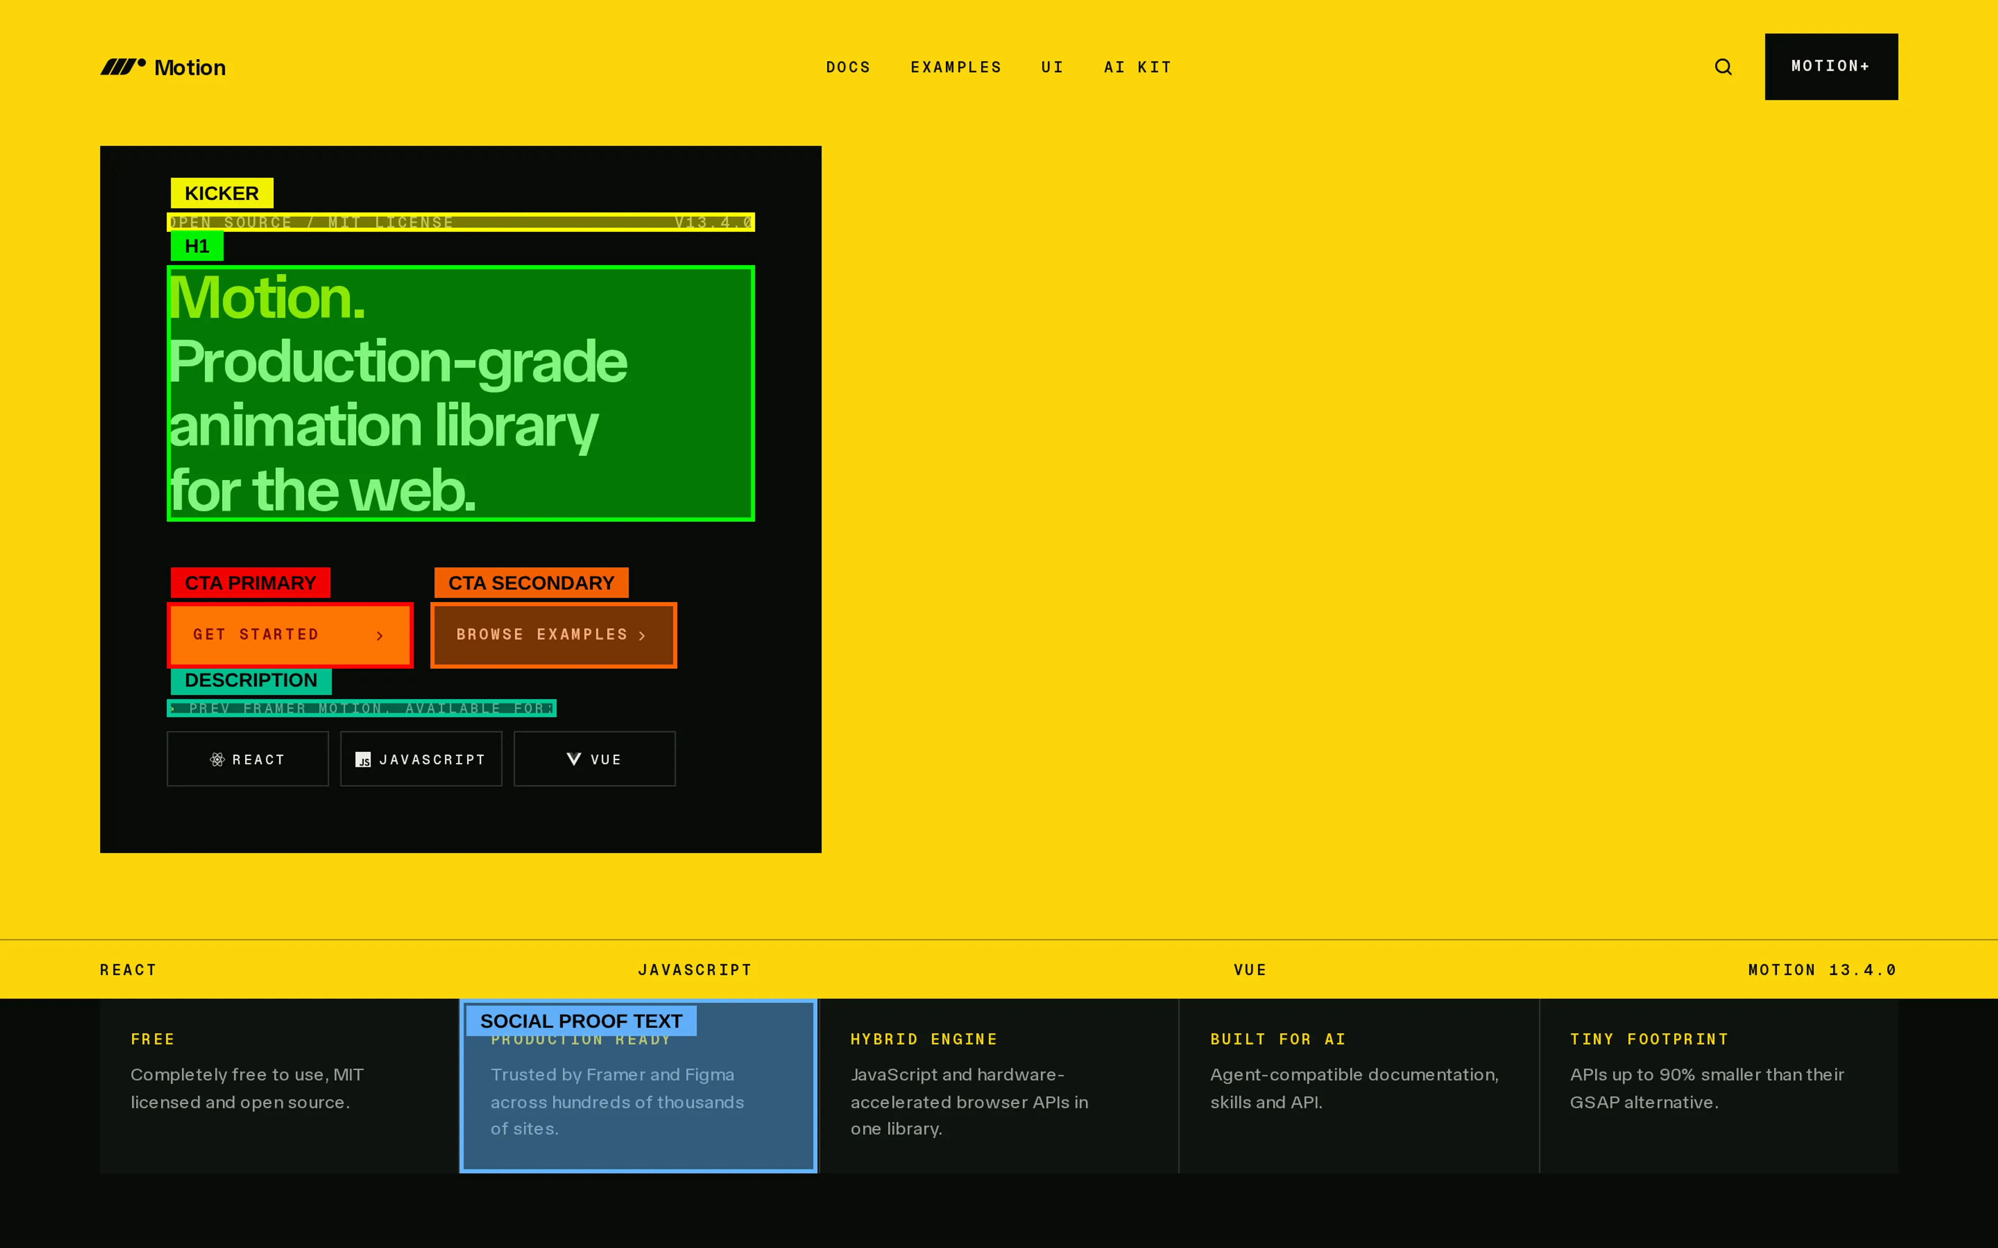This screenshot has height=1248, width=1998.
Task: Click the 'Open Source / MIT License' kicker
Action: (311, 222)
